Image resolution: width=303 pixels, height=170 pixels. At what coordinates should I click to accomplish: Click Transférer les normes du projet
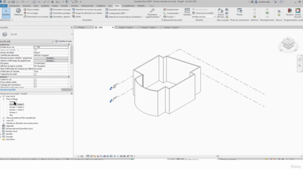coord(87,9)
